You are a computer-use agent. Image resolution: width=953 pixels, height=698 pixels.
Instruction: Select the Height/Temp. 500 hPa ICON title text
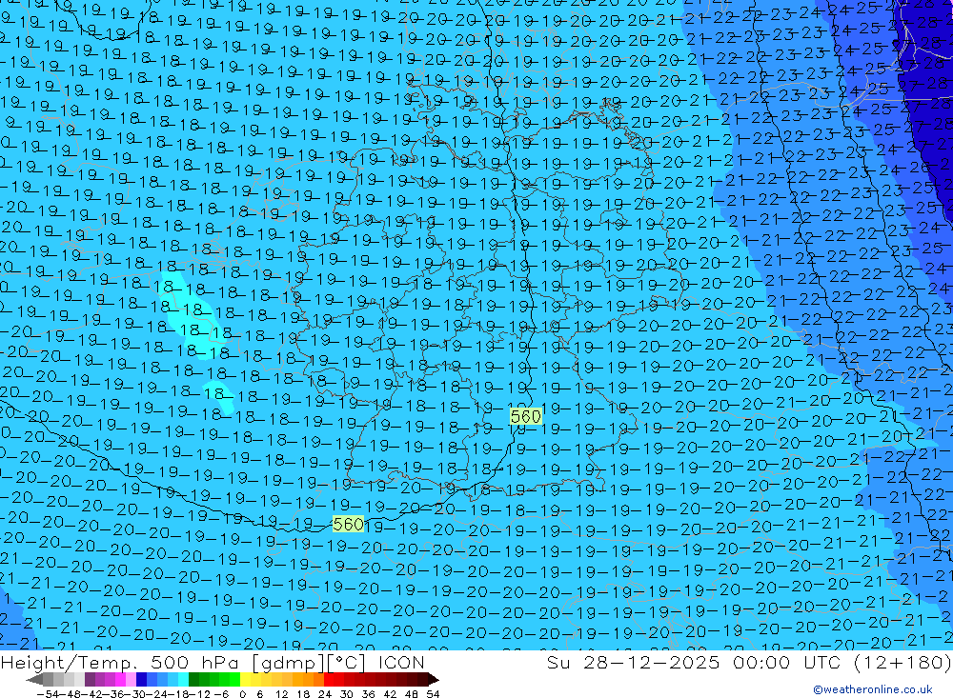(x=213, y=662)
